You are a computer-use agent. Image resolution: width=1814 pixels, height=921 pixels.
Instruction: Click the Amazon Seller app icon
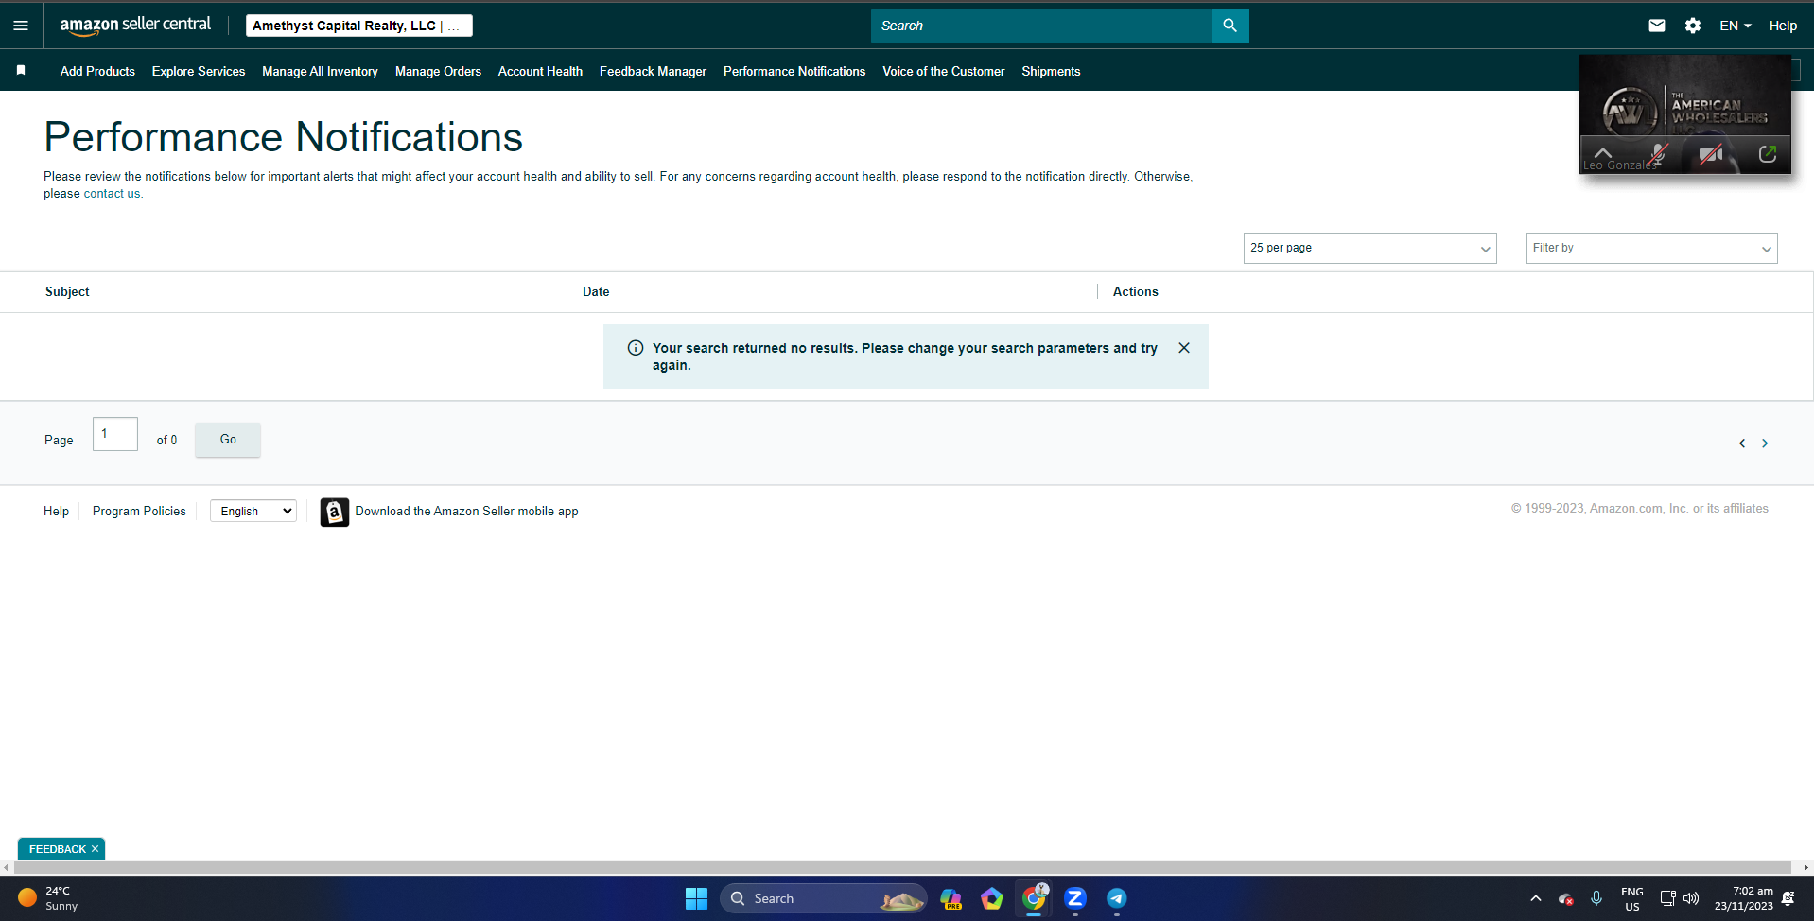point(335,512)
